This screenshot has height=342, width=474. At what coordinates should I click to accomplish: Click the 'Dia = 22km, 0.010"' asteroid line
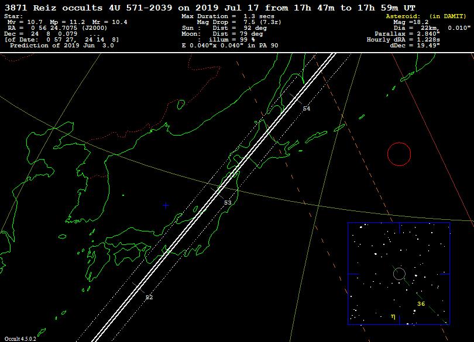(432, 28)
